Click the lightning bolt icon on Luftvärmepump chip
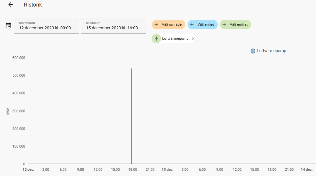The height and width of the screenshot is (176, 316). tap(157, 38)
